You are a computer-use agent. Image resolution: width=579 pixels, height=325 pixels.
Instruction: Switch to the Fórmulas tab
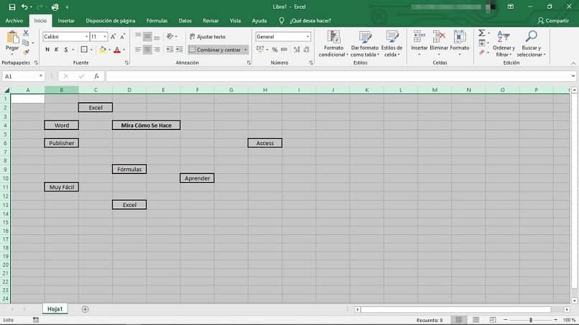point(157,21)
